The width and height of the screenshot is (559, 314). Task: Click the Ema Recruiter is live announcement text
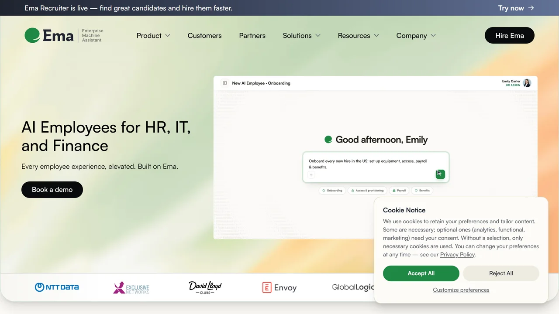tap(128, 8)
